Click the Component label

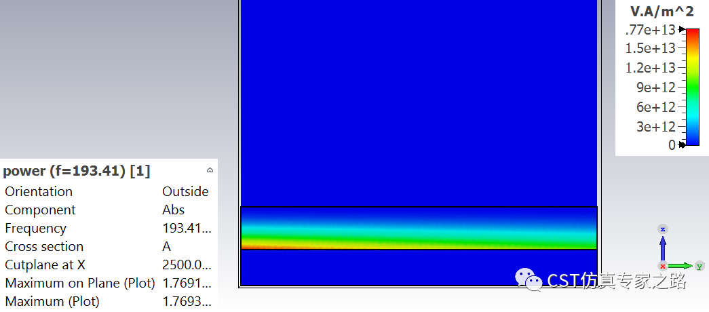[40, 210]
